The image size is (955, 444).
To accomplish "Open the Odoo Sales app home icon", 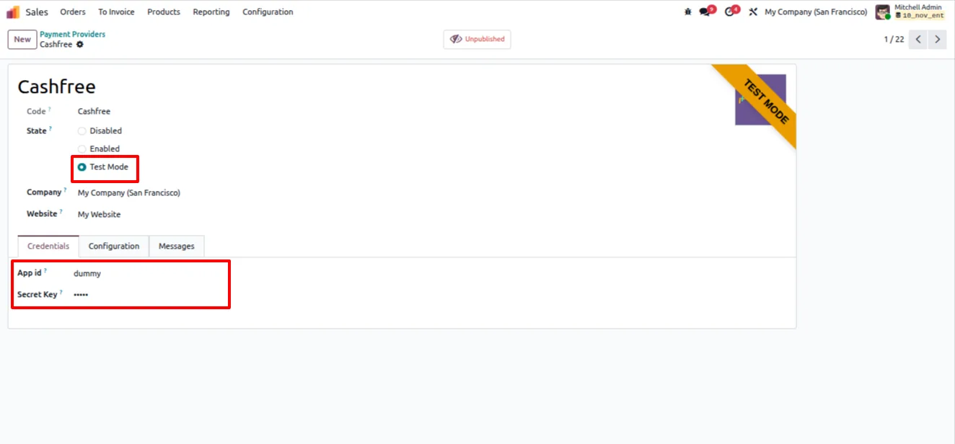I will (13, 12).
